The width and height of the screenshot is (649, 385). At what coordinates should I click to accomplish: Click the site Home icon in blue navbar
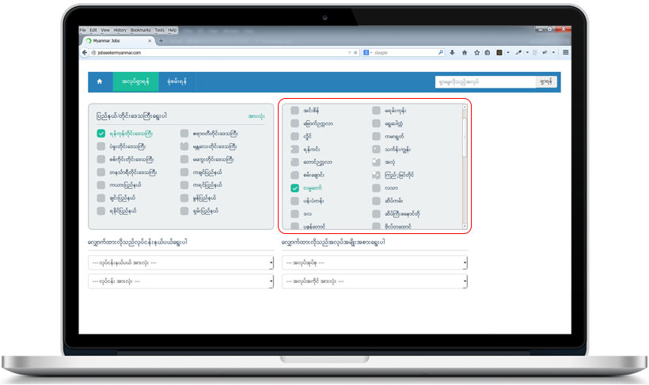[x=100, y=81]
